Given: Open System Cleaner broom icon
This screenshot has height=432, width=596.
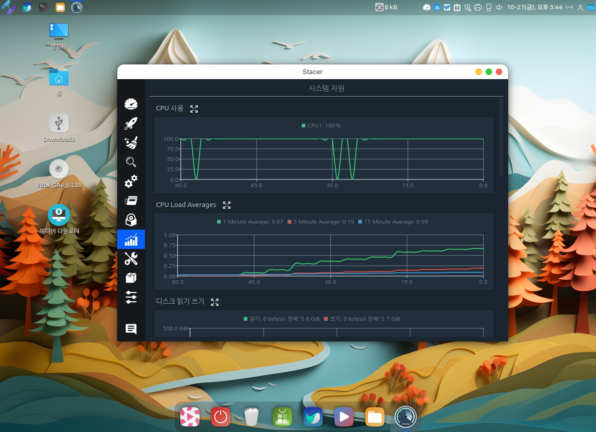Looking at the screenshot, I should pyautogui.click(x=131, y=143).
